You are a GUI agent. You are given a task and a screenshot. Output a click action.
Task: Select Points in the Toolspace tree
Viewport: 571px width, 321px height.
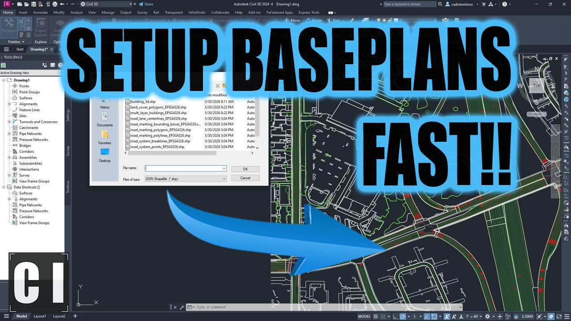coord(24,86)
